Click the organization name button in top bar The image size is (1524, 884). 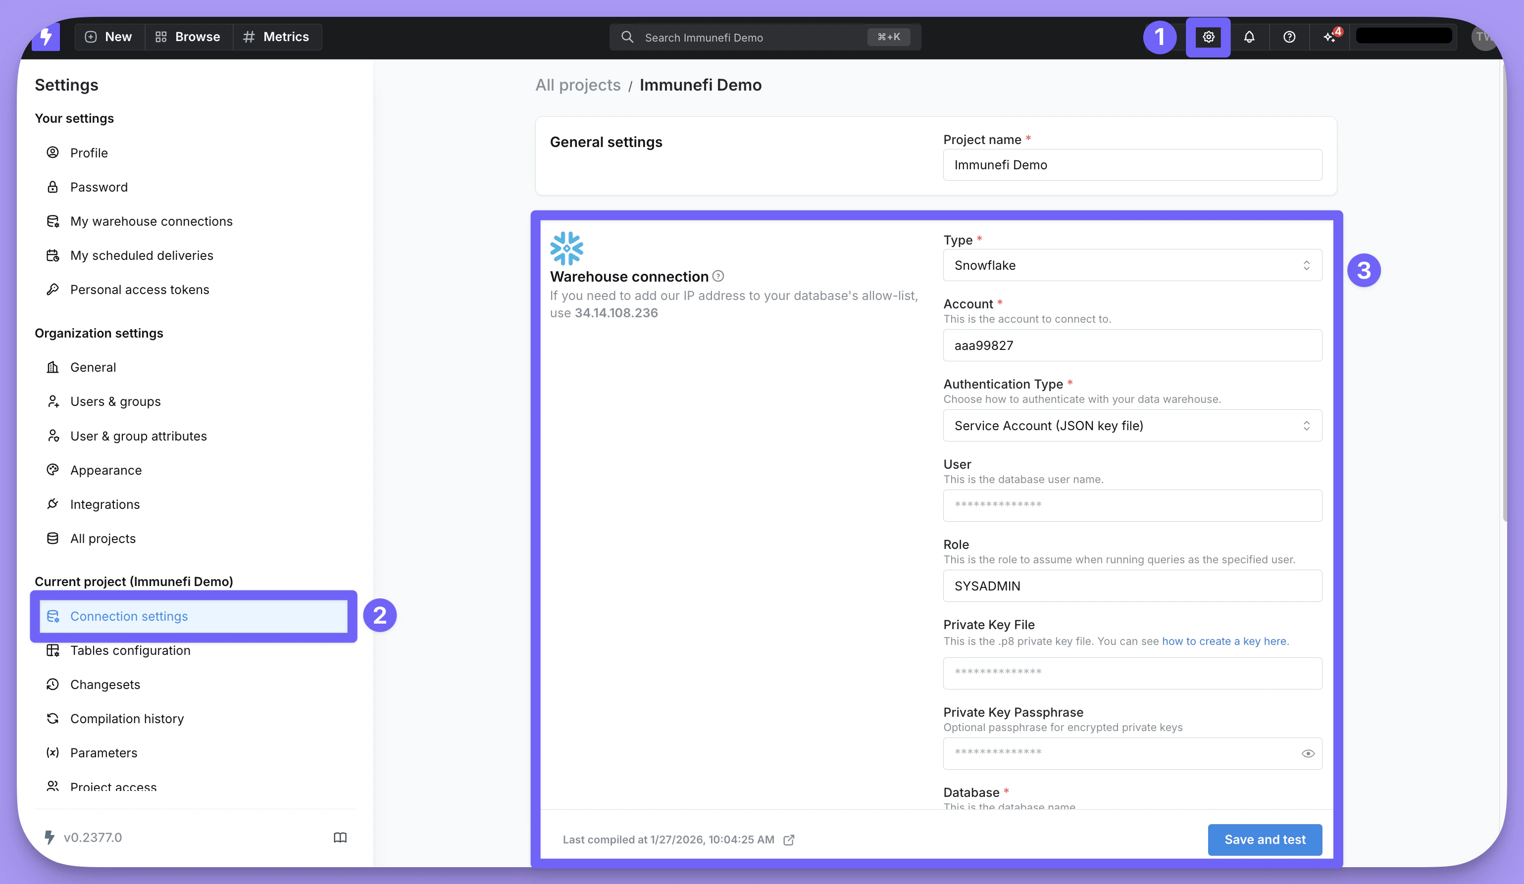tap(1404, 37)
